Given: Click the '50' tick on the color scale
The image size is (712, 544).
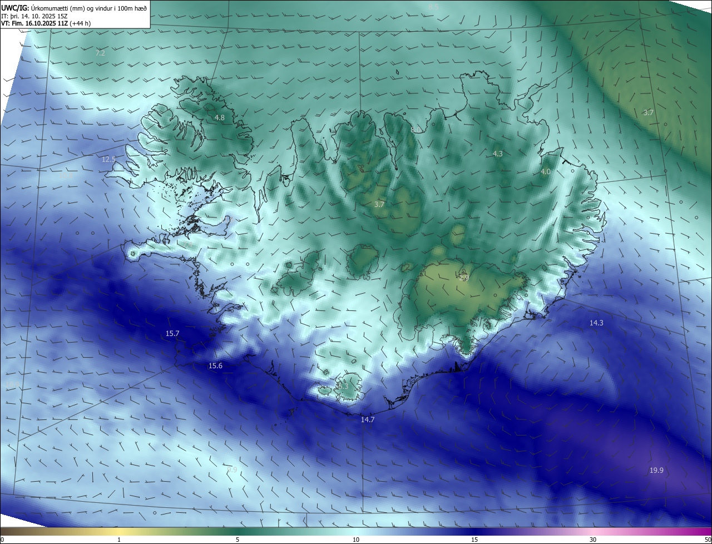Looking at the screenshot, I should (708, 540).
